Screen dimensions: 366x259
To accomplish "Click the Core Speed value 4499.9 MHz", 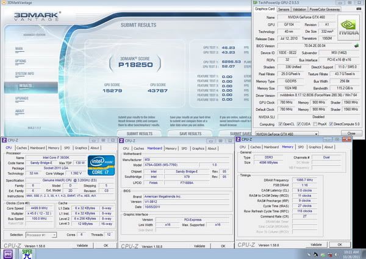I will point(39,208).
